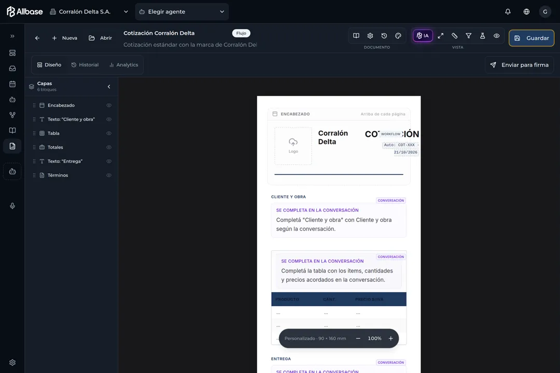The image size is (560, 373).
Task: Click the page size Personalizado 90 × 160 mm
Action: pos(315,338)
